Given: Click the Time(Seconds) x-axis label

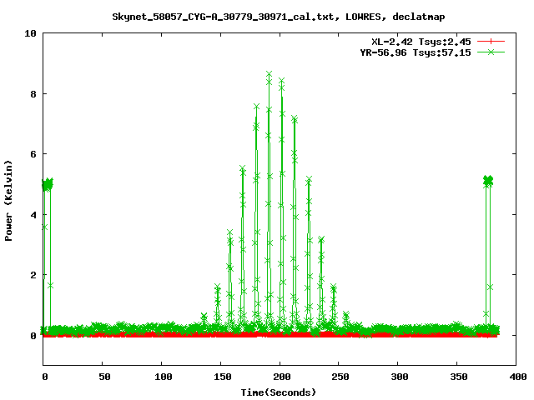Looking at the screenshot, I should click(278, 392).
